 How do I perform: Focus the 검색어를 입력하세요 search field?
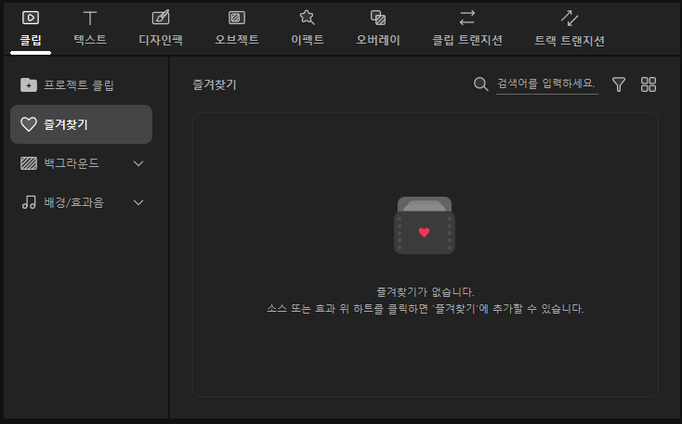tap(546, 84)
